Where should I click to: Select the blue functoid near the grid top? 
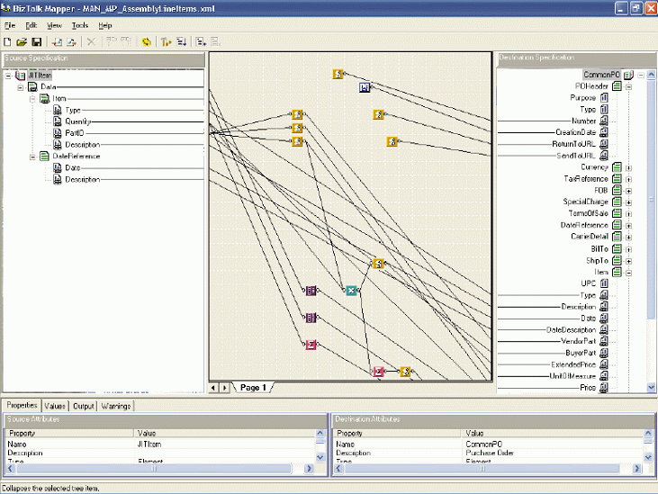pyautogui.click(x=365, y=87)
